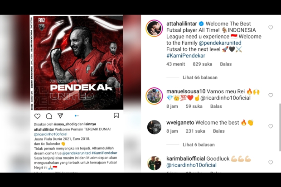Save the post with the bookmark icon
281x187 pixels.
(116, 115)
